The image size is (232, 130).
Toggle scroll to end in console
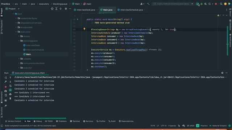[x=11, y=90]
